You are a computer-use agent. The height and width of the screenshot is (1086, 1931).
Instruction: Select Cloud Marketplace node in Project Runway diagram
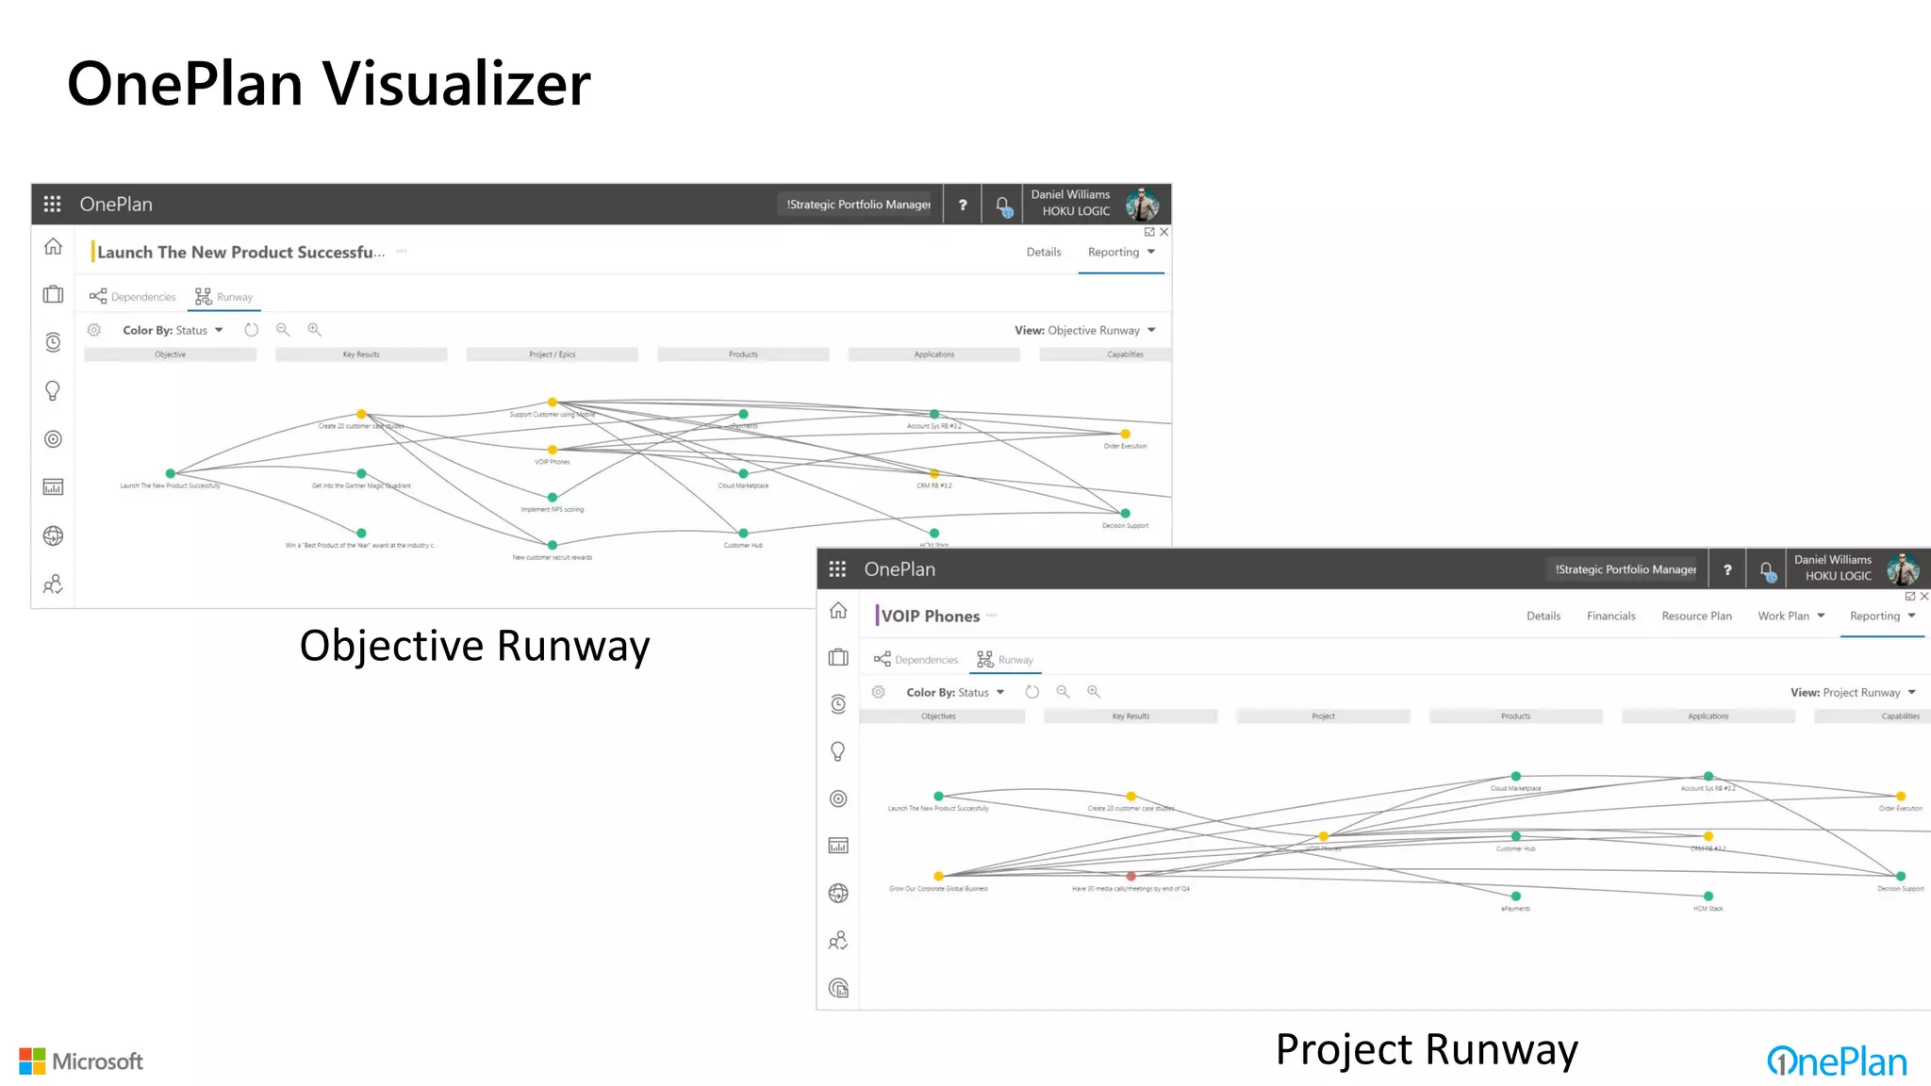click(x=1515, y=777)
